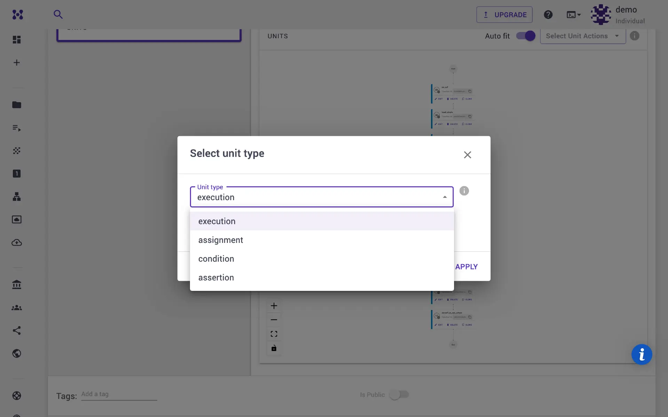Click the share icon in sidebar
The image size is (668, 417).
(x=17, y=330)
